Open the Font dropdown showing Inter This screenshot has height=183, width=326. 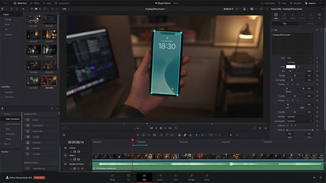tap(299, 58)
